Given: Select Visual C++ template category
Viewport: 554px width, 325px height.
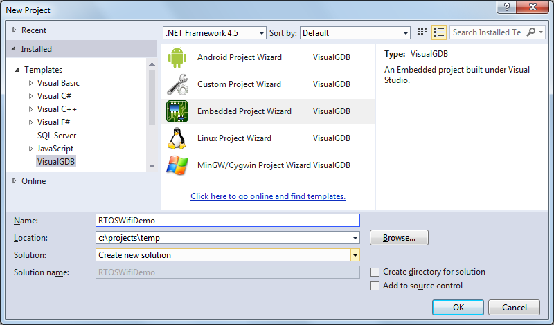Looking at the screenshot, I should (x=57, y=109).
